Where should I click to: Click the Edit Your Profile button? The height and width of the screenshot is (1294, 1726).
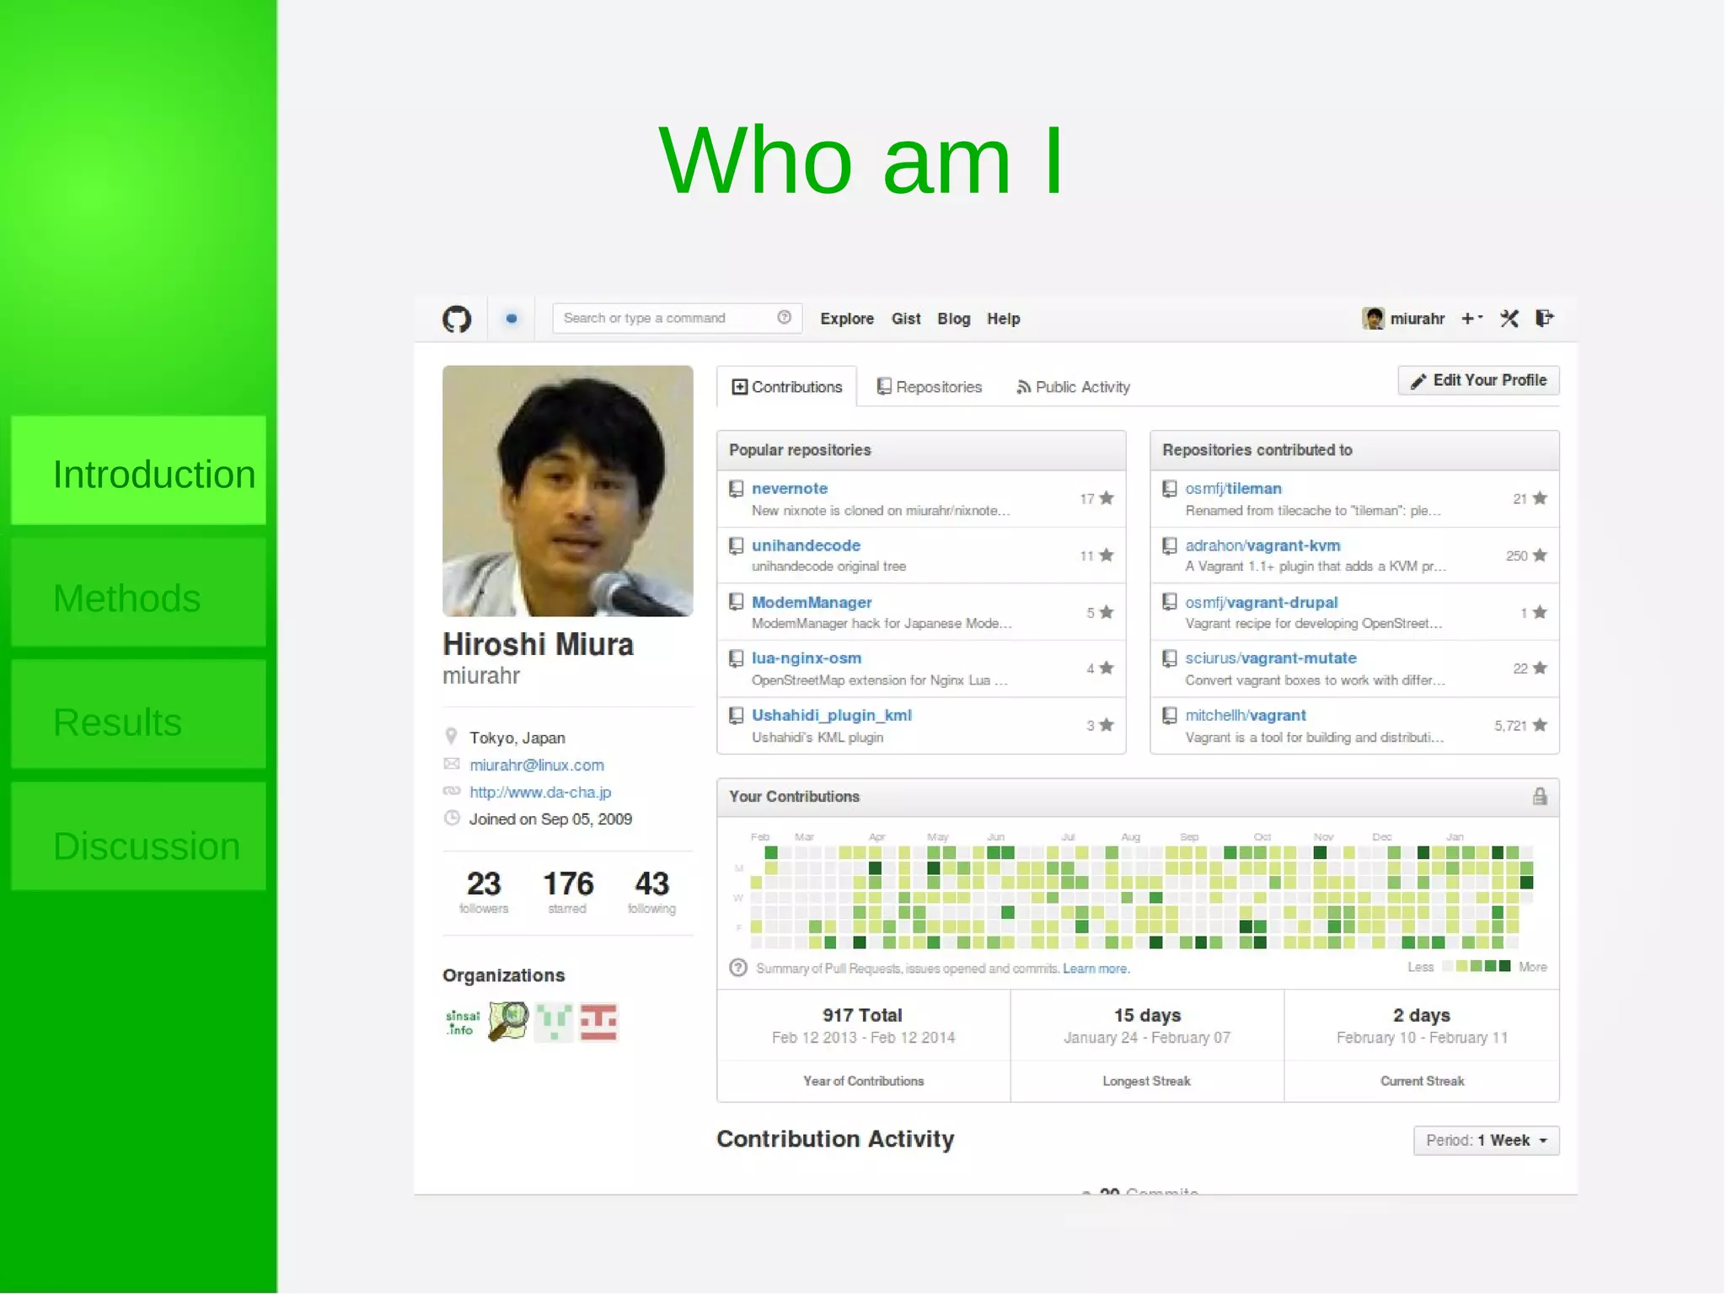click(x=1478, y=380)
